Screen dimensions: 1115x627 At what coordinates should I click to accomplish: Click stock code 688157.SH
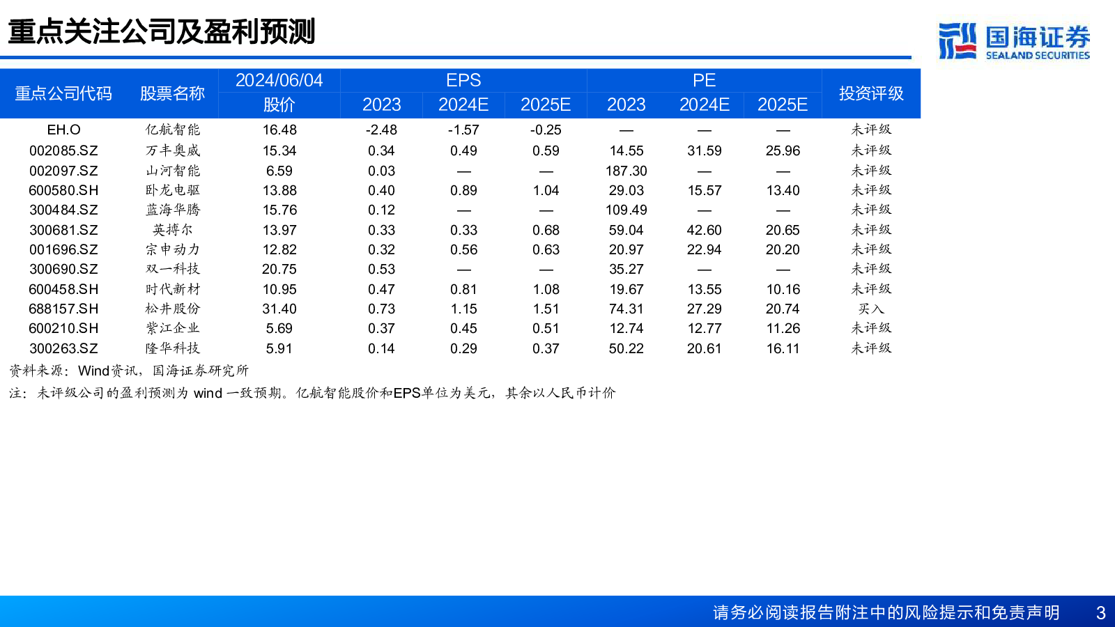(63, 309)
